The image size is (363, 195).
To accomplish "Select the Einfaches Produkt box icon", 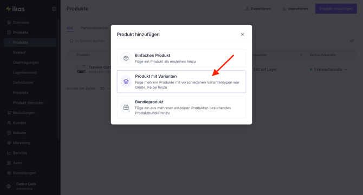I will coord(126,58).
